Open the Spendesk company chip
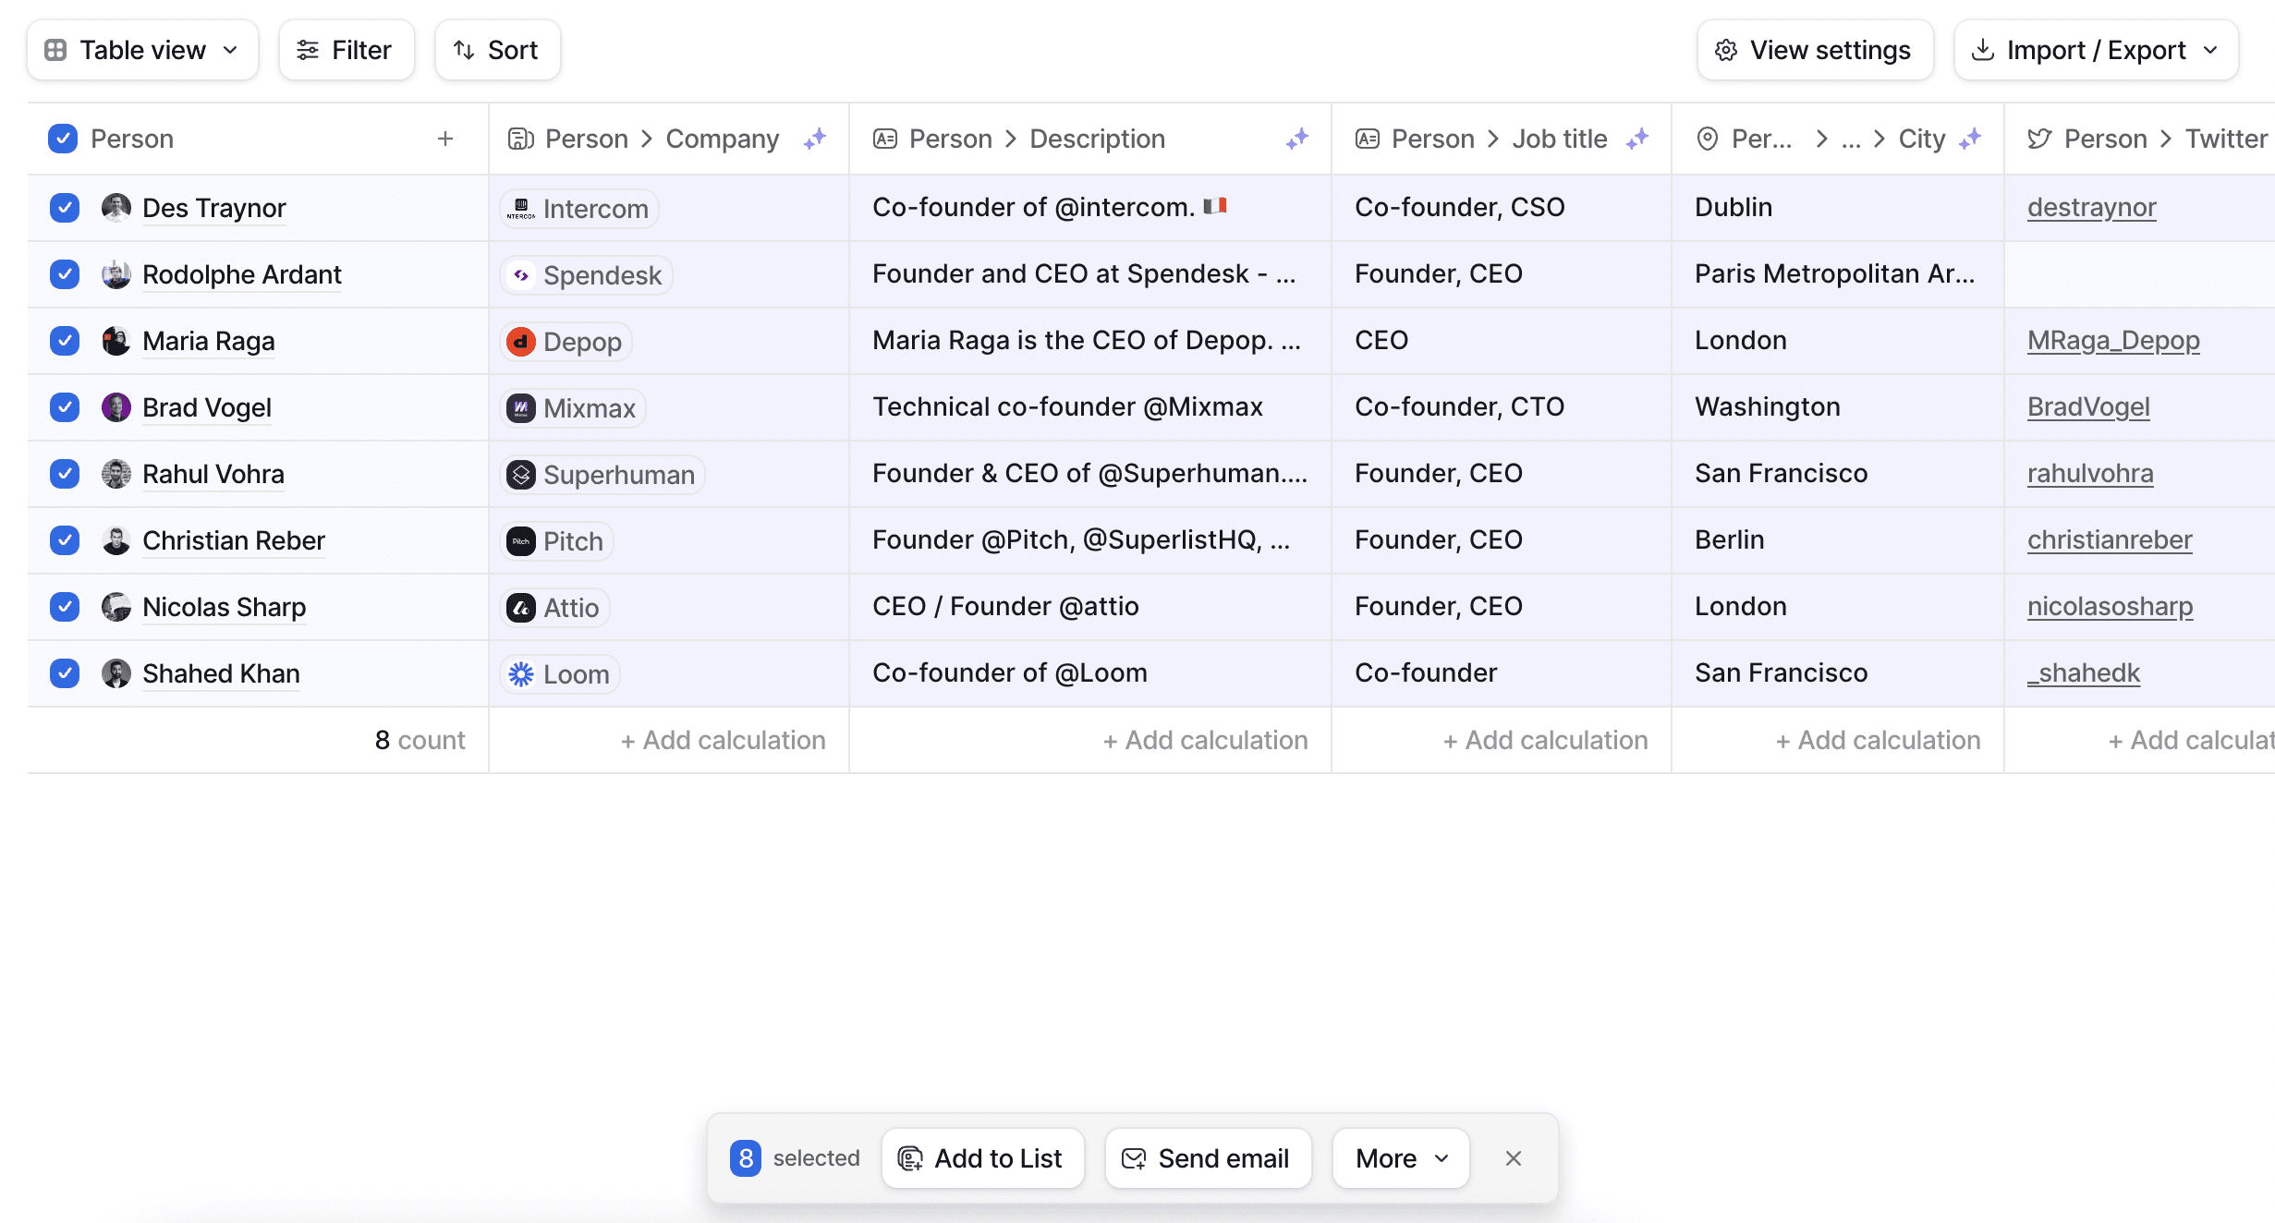Screen dimensions: 2275x1223 (586, 275)
